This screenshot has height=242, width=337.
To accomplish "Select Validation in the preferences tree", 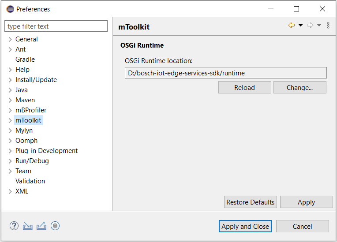I will pyautogui.click(x=30, y=181).
